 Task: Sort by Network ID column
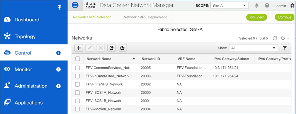tap(151, 59)
